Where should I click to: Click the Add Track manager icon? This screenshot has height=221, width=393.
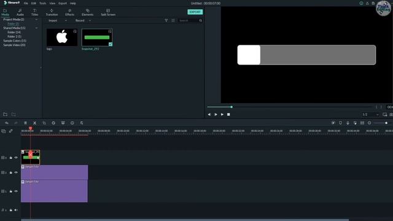tap(4, 131)
